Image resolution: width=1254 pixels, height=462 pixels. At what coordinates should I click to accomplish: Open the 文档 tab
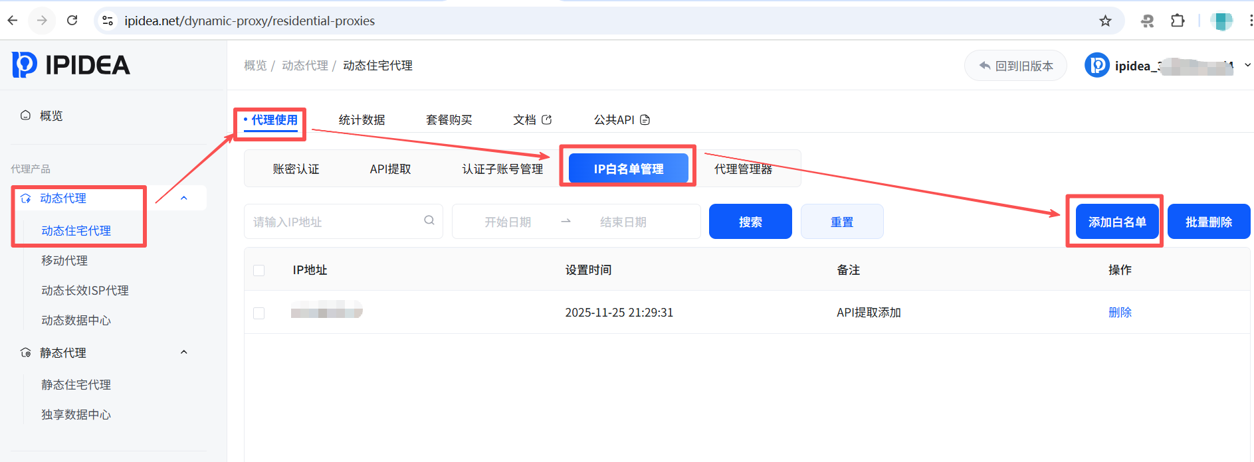tap(532, 119)
